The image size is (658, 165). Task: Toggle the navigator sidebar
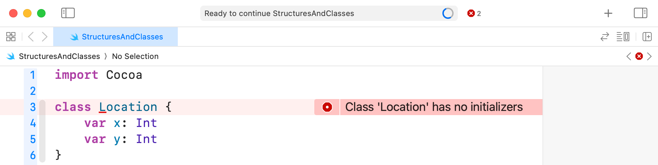(68, 13)
